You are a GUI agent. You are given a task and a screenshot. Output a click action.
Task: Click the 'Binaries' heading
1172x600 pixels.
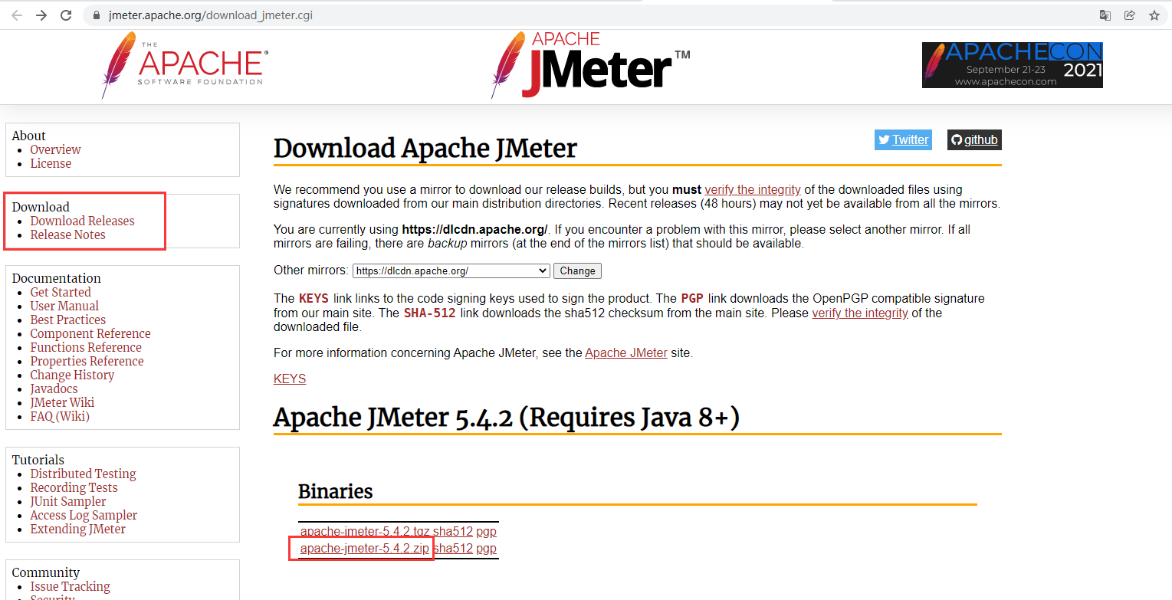336,491
